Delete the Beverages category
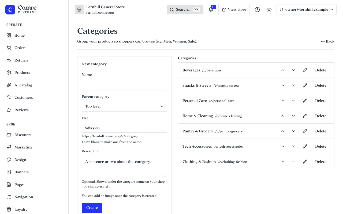343x214 pixels. 321,70
